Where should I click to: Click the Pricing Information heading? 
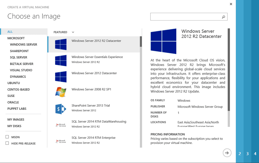click(x=168, y=134)
